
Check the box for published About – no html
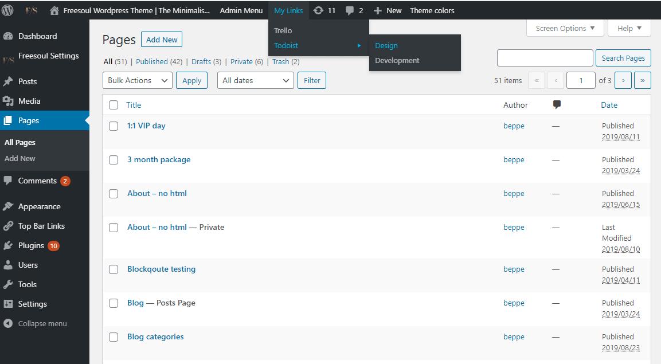(114, 193)
